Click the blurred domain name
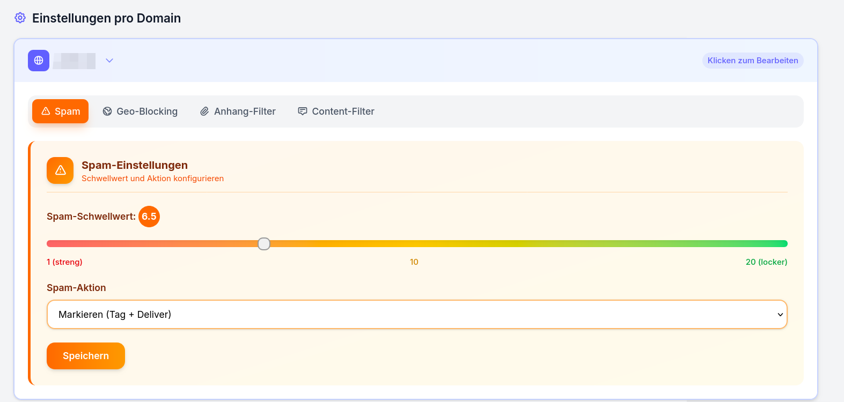 [75, 61]
